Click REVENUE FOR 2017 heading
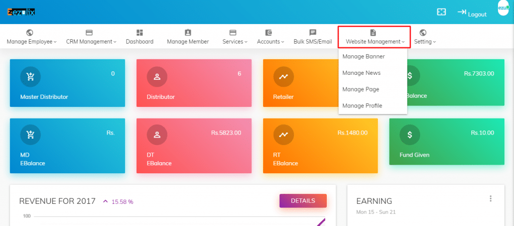 [x=57, y=201]
